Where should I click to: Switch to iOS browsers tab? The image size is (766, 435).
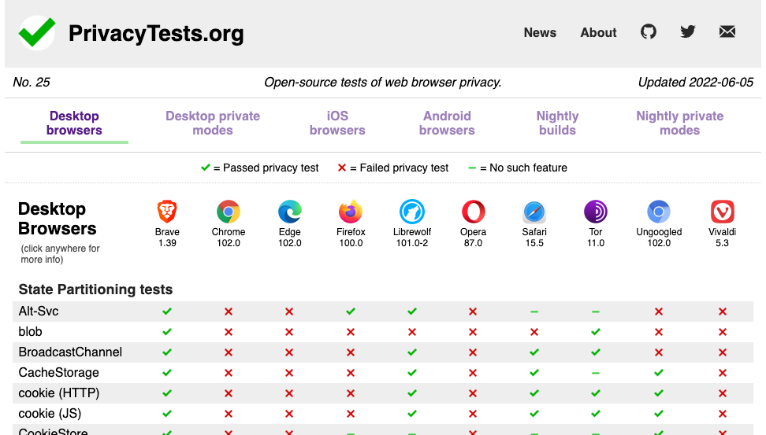(337, 123)
